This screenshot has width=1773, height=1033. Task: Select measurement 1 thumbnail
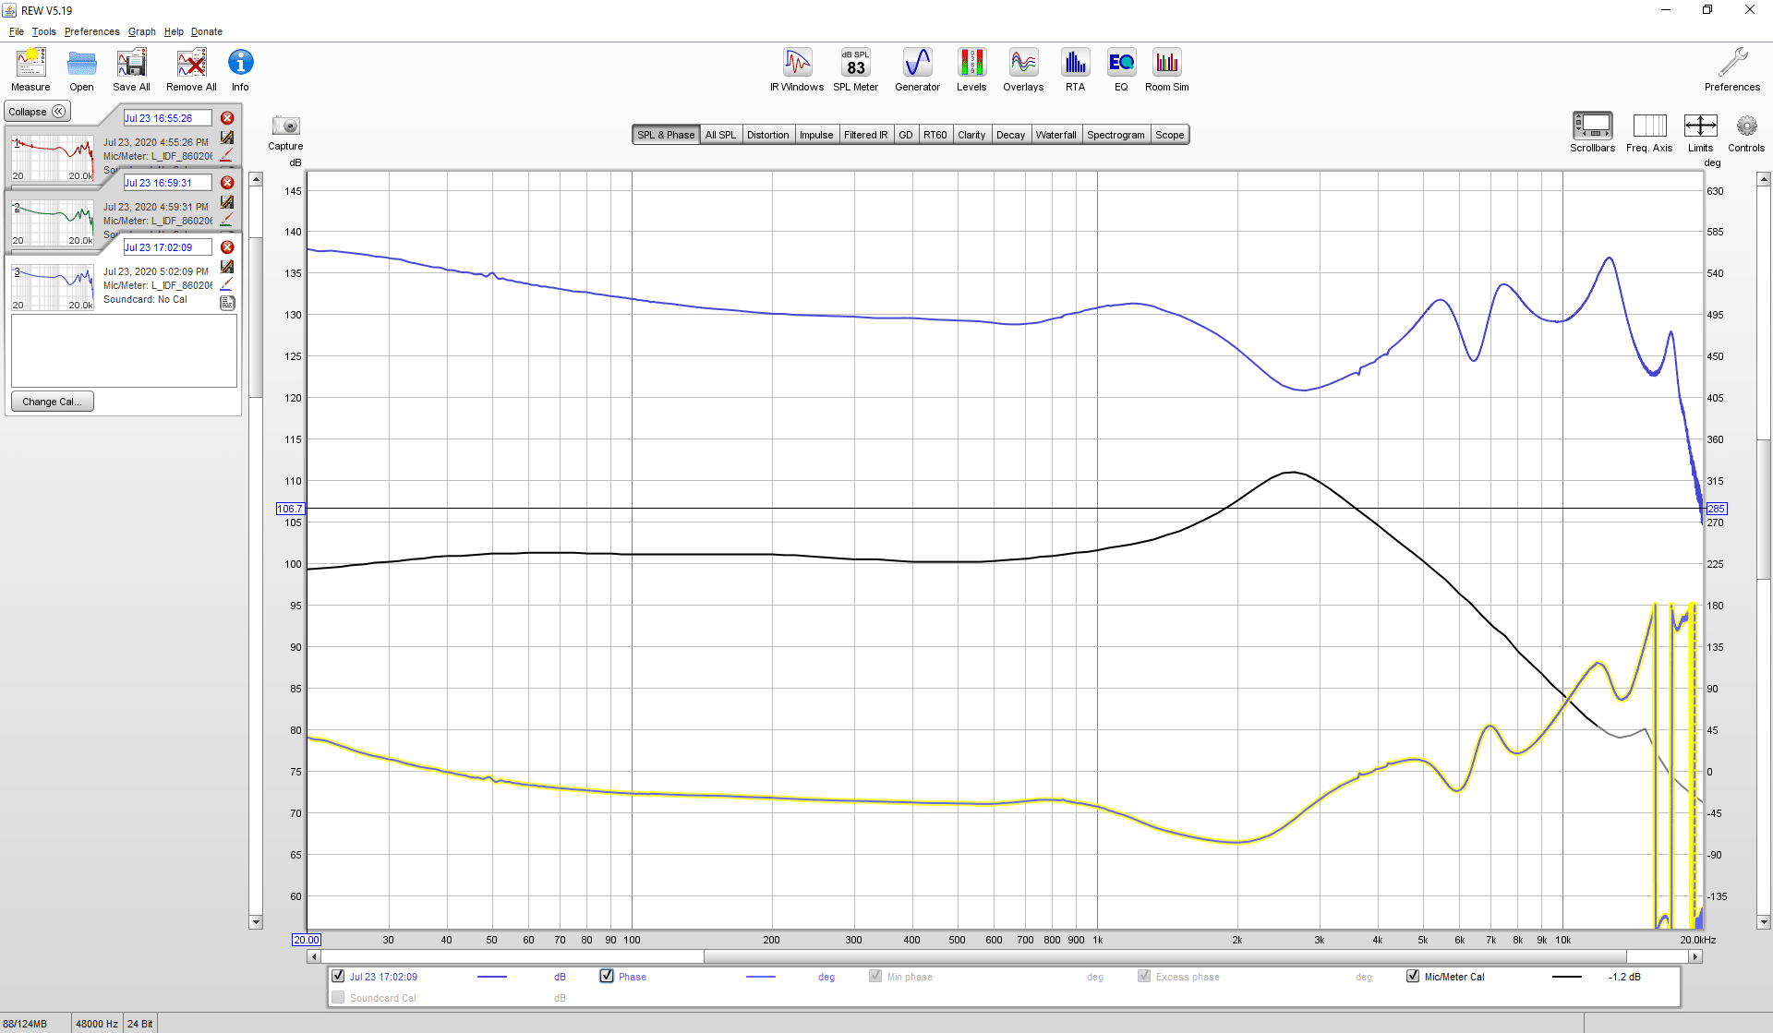(x=53, y=159)
